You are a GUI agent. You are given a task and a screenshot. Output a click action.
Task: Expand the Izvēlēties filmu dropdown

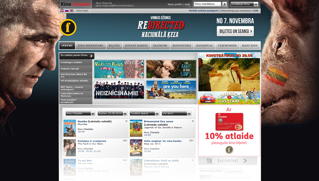point(244,4)
